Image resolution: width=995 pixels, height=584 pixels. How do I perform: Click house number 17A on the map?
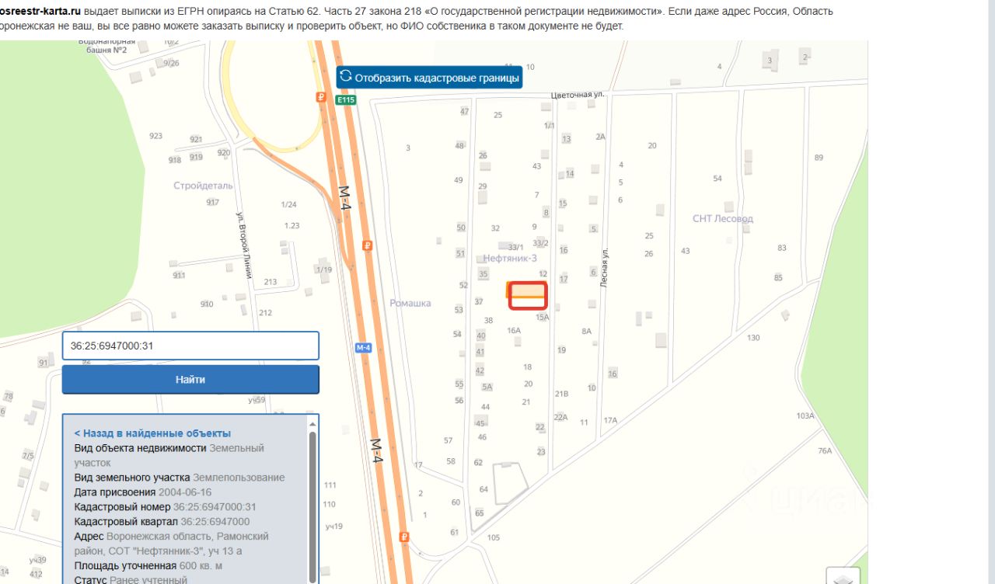(610, 420)
